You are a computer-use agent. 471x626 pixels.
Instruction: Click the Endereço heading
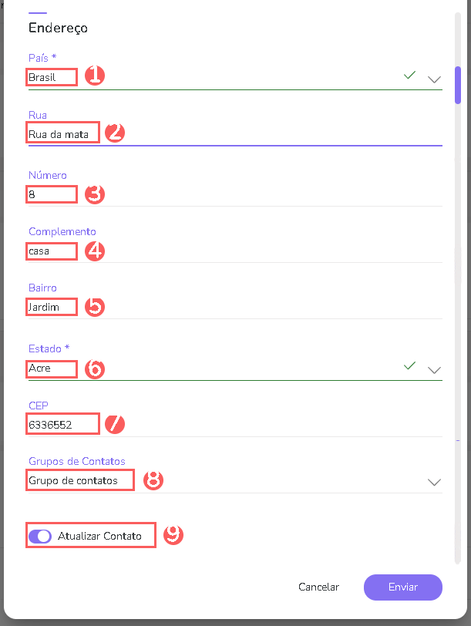click(x=59, y=28)
